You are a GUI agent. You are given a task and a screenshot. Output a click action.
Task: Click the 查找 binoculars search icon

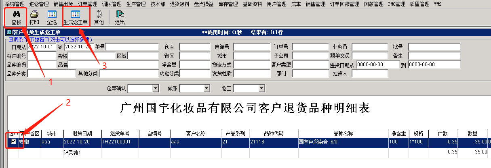tap(17, 14)
